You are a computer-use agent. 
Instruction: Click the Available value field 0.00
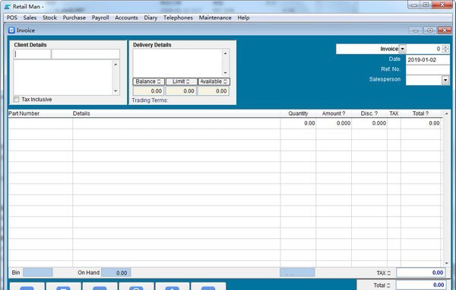pyautogui.click(x=214, y=91)
